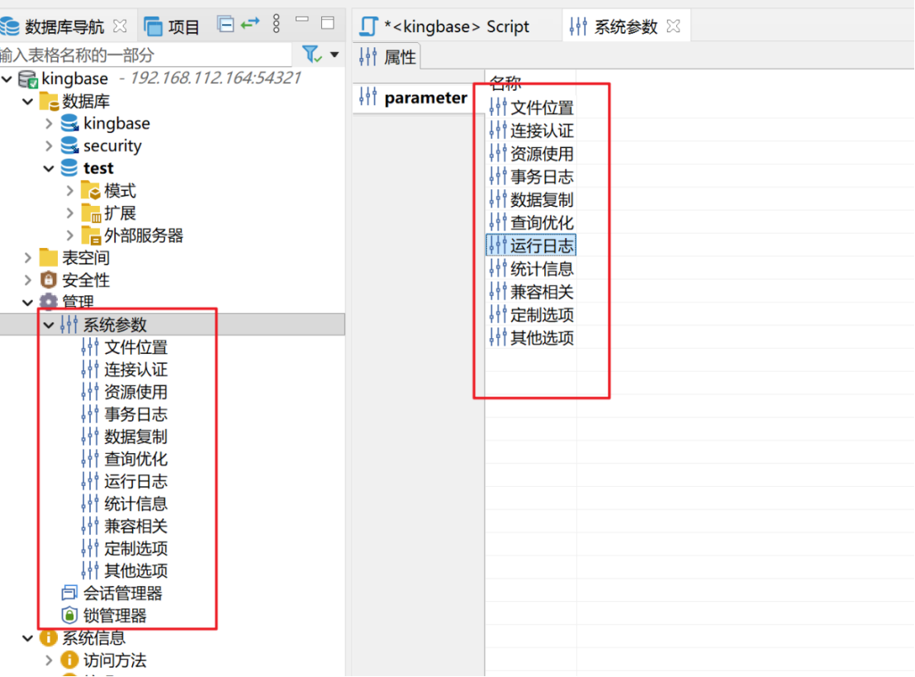The width and height of the screenshot is (915, 677).
Task: Open the 锁管理器 lock manager icon
Action: 70,616
